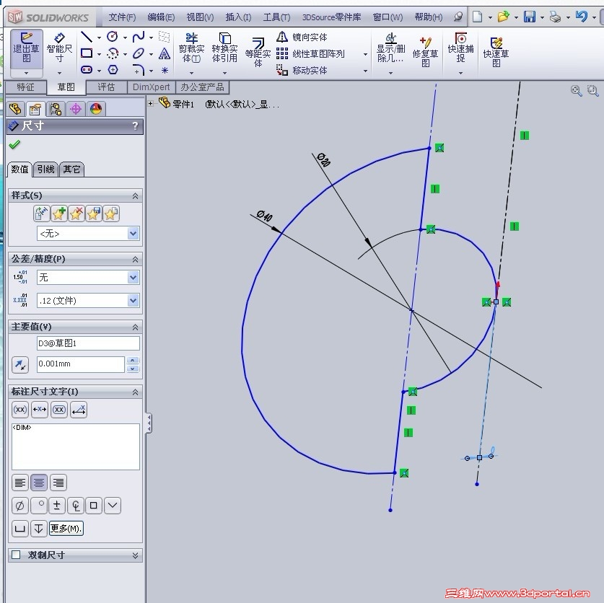Screen dimensions: 604x603
Task: Click the 更多(M) symbols button
Action: pyautogui.click(x=66, y=528)
